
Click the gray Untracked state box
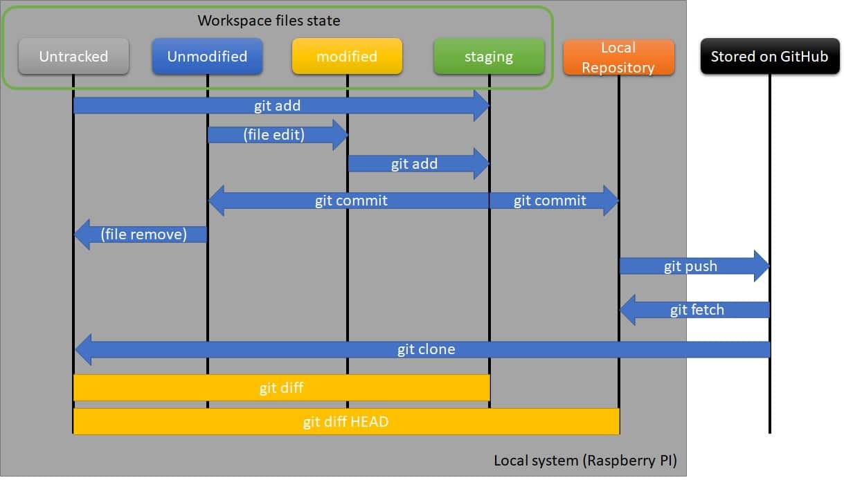click(73, 57)
